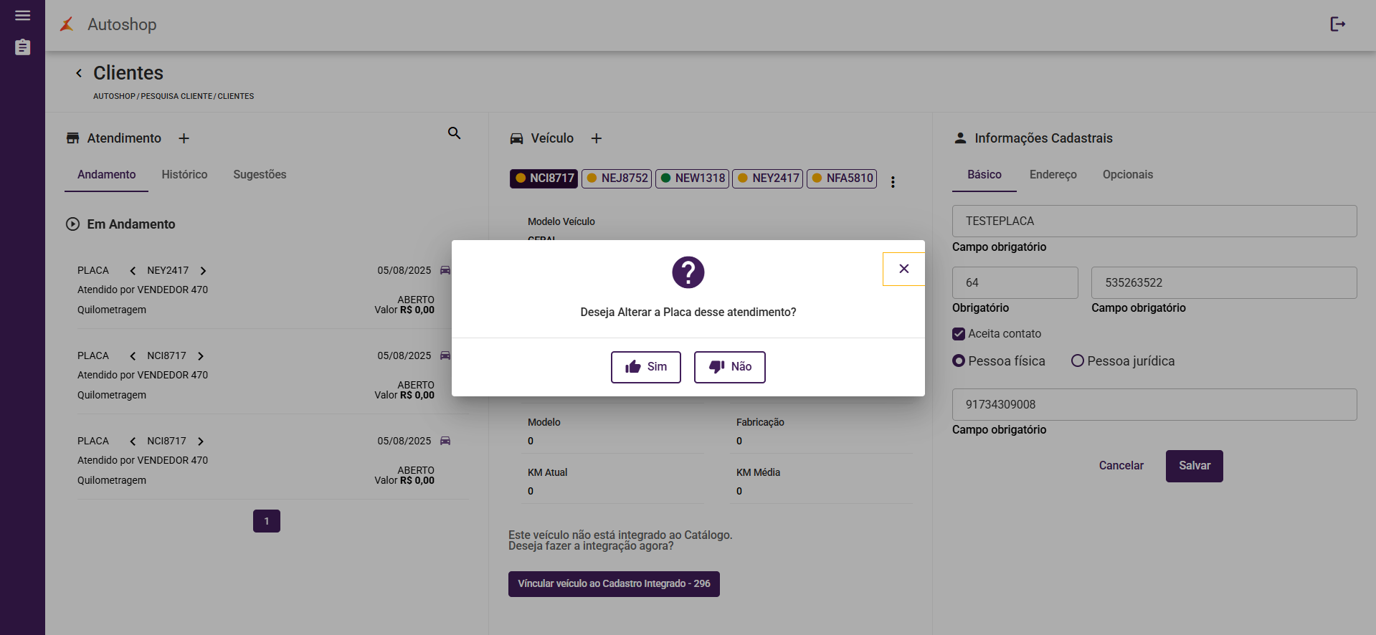Add a new Atendimento with plus icon
The width and height of the screenshot is (1376, 635).
184,138
